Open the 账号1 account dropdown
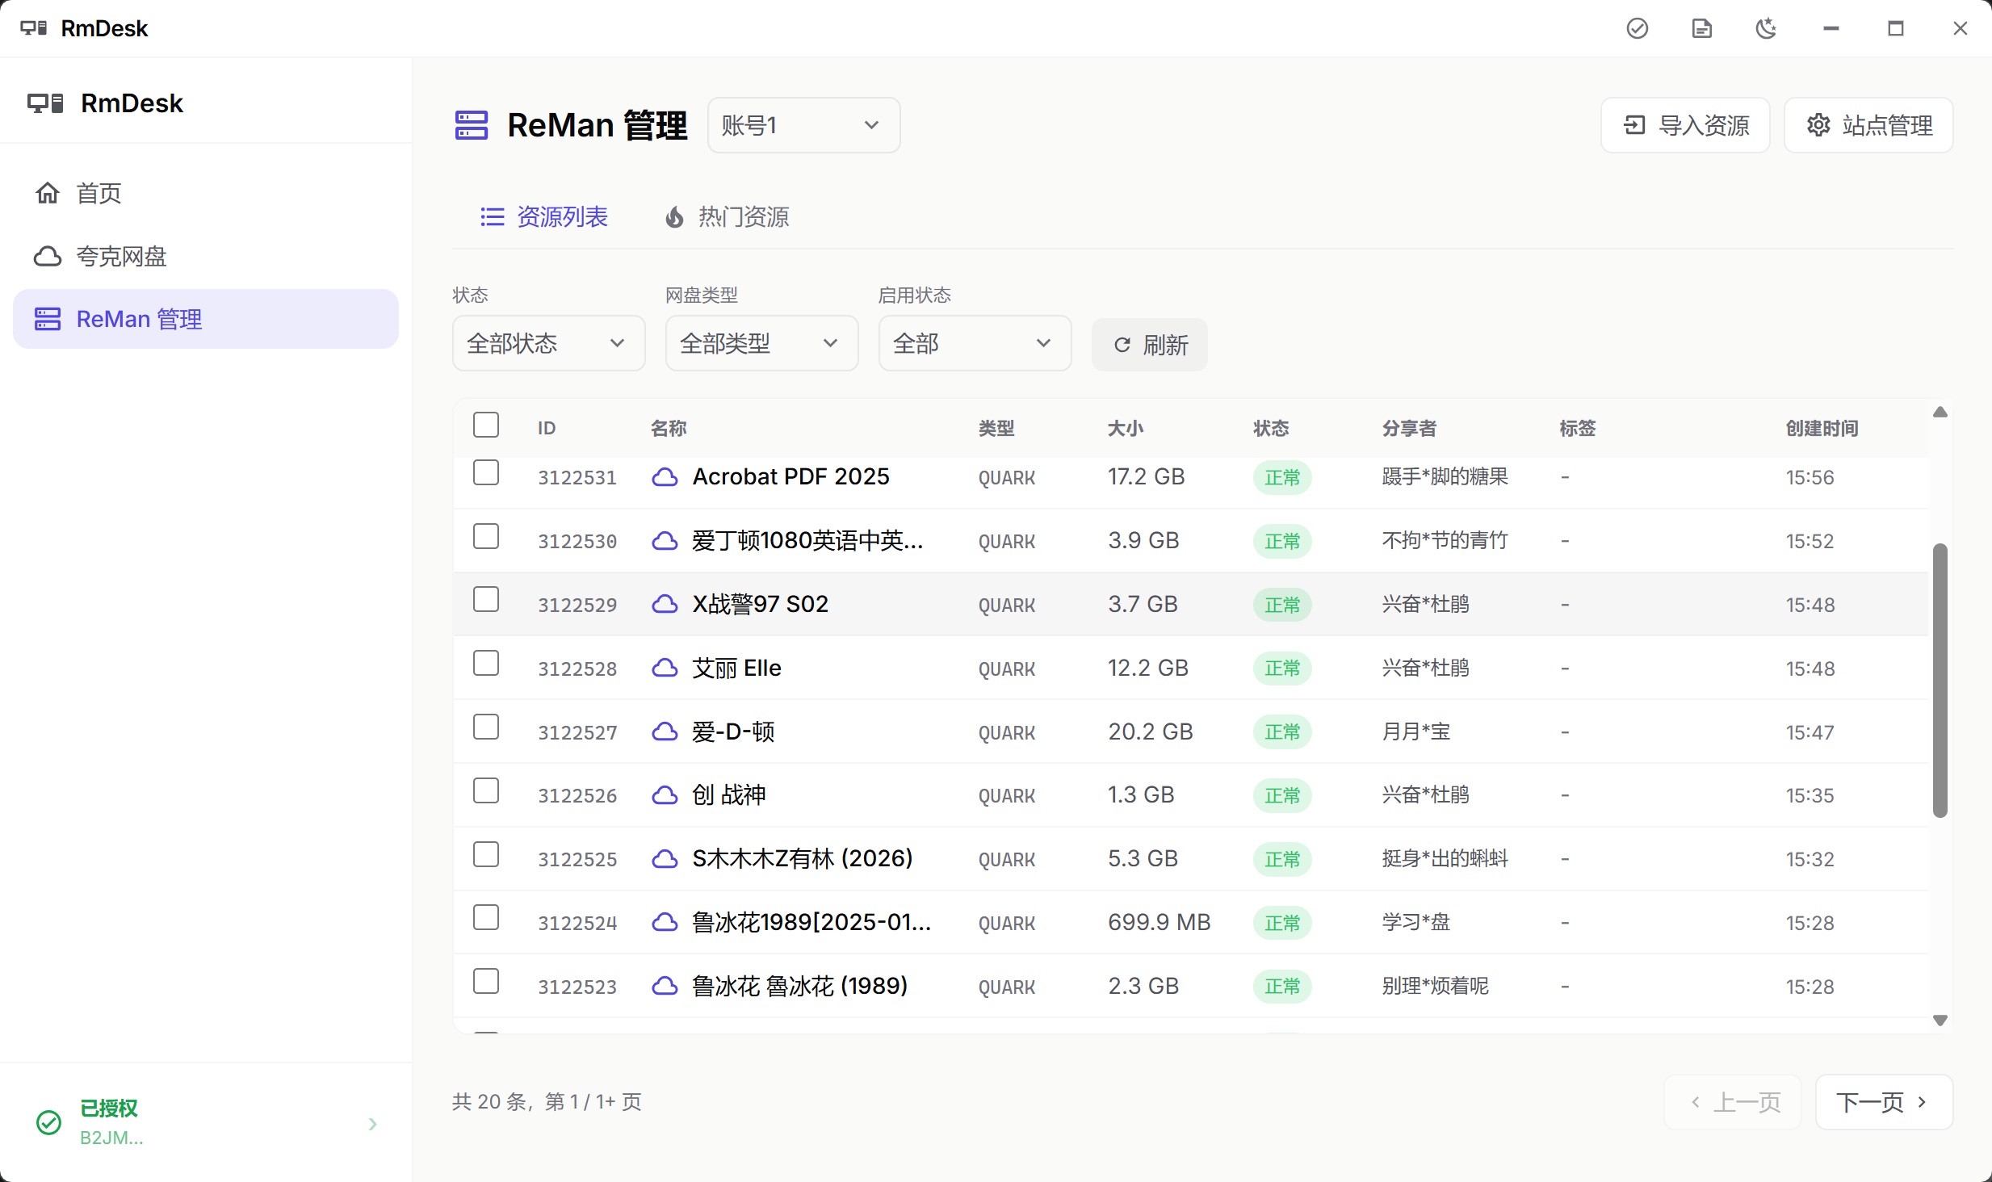Viewport: 1992px width, 1182px height. pos(803,125)
